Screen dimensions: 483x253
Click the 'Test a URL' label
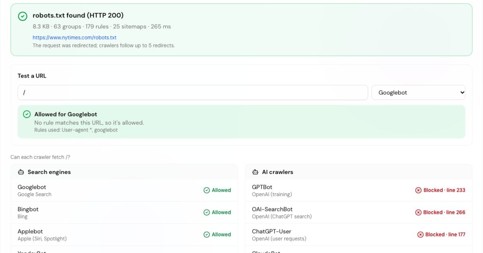[x=32, y=76]
